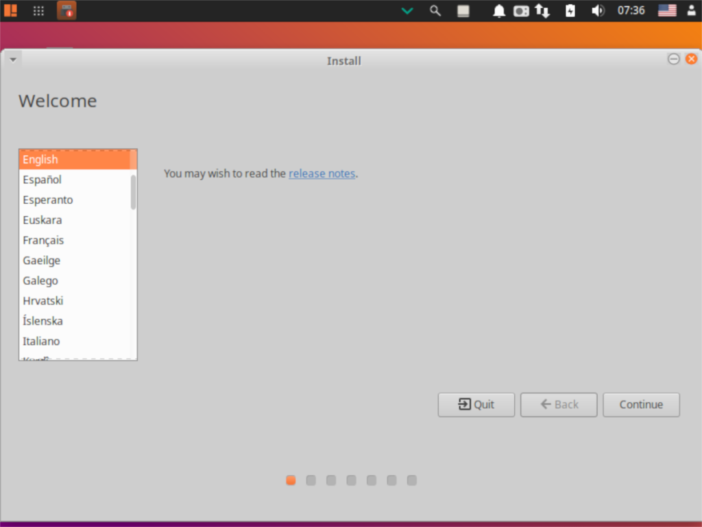
Task: Click the installer icon in the top panel
Action: tap(66, 10)
